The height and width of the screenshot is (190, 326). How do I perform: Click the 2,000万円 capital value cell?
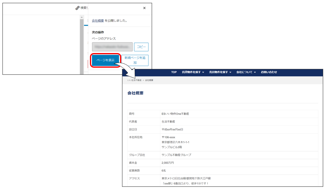pos(168,163)
